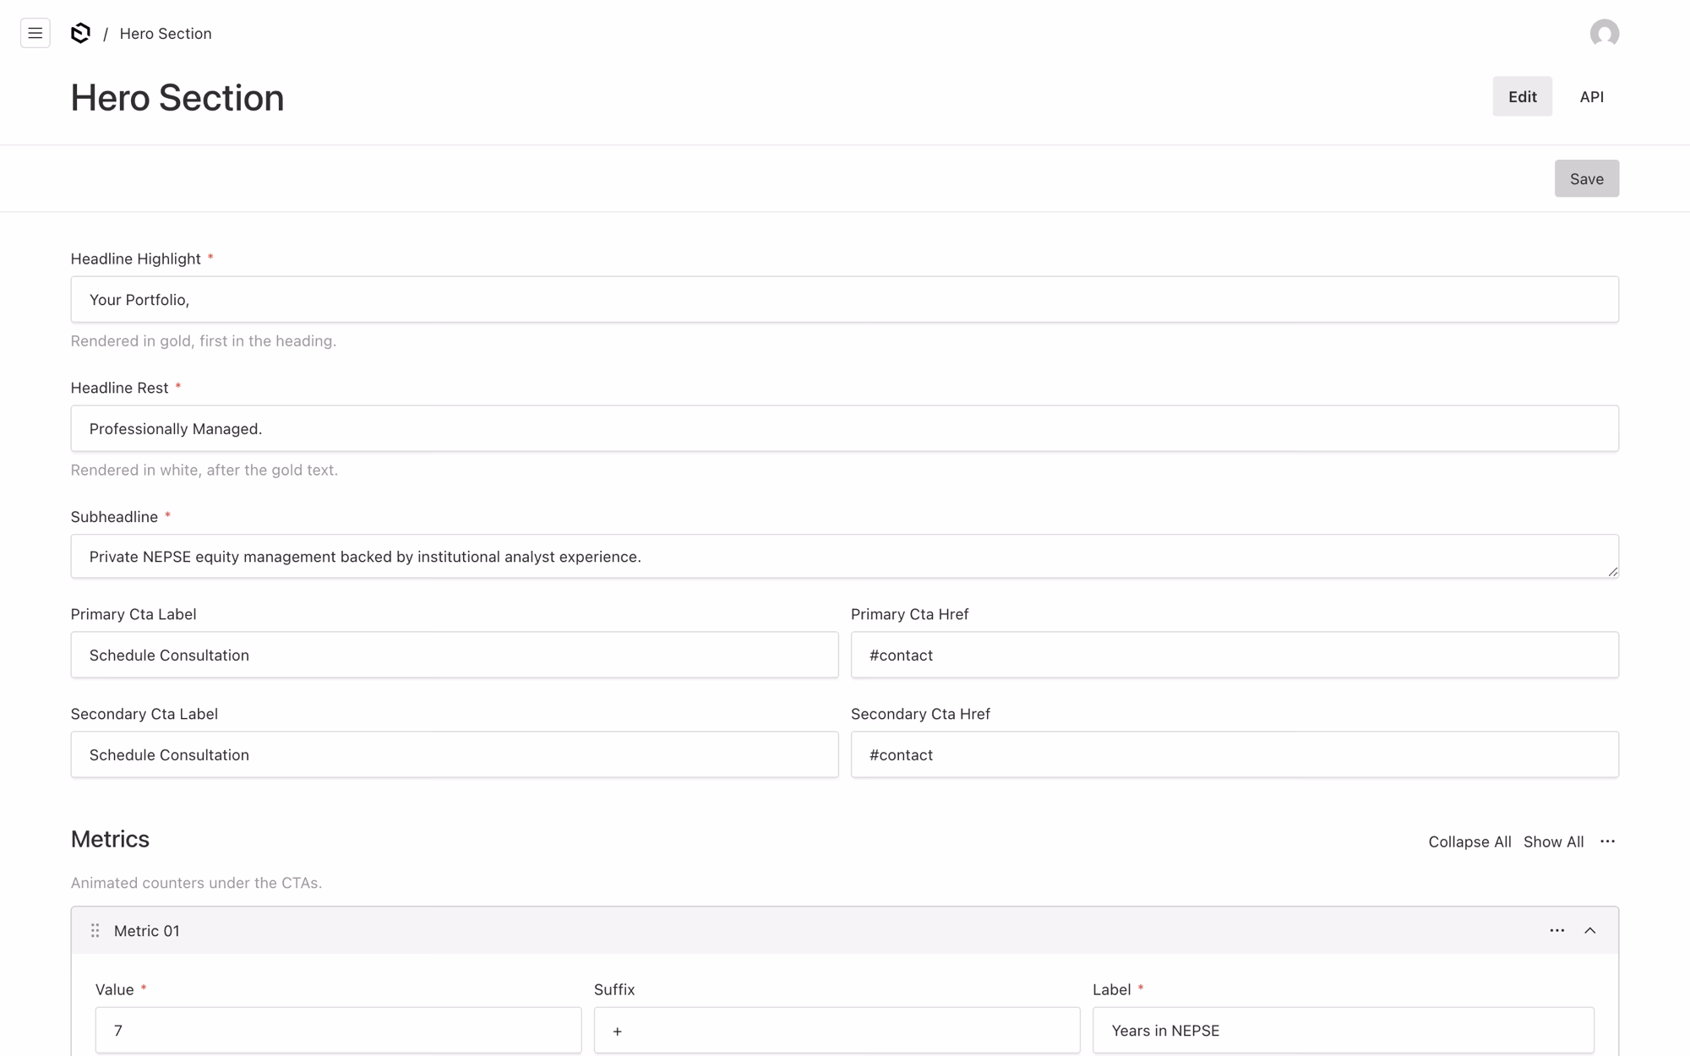1690x1056 pixels.
Task: Click the Headline Highlight label
Action: click(136, 259)
